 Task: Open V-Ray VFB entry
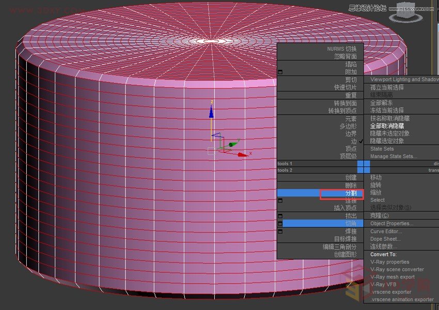[x=383, y=285]
